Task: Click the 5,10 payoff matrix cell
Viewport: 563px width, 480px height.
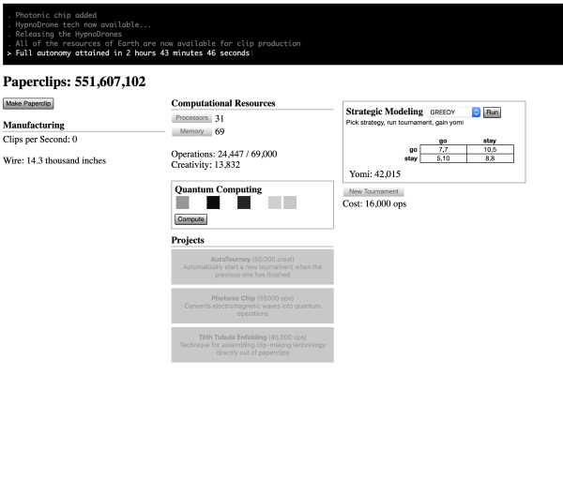Action: pyautogui.click(x=442, y=158)
